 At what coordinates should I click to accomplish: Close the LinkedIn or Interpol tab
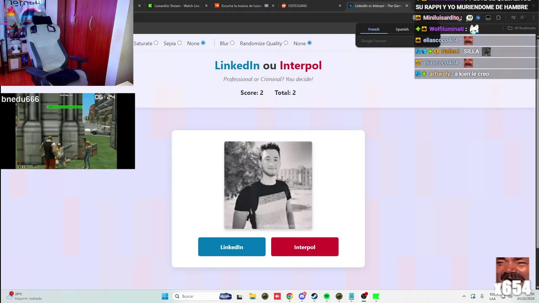click(x=407, y=6)
